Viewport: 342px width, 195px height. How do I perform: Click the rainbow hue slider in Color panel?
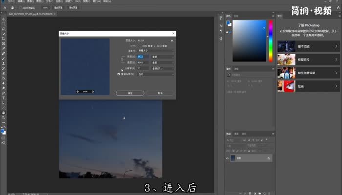(270, 41)
